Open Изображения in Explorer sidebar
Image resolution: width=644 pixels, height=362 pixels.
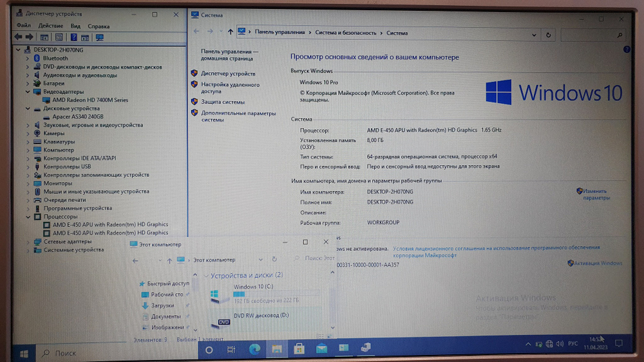coord(167,327)
